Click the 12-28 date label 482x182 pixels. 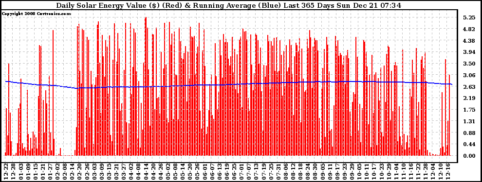coord(13,171)
